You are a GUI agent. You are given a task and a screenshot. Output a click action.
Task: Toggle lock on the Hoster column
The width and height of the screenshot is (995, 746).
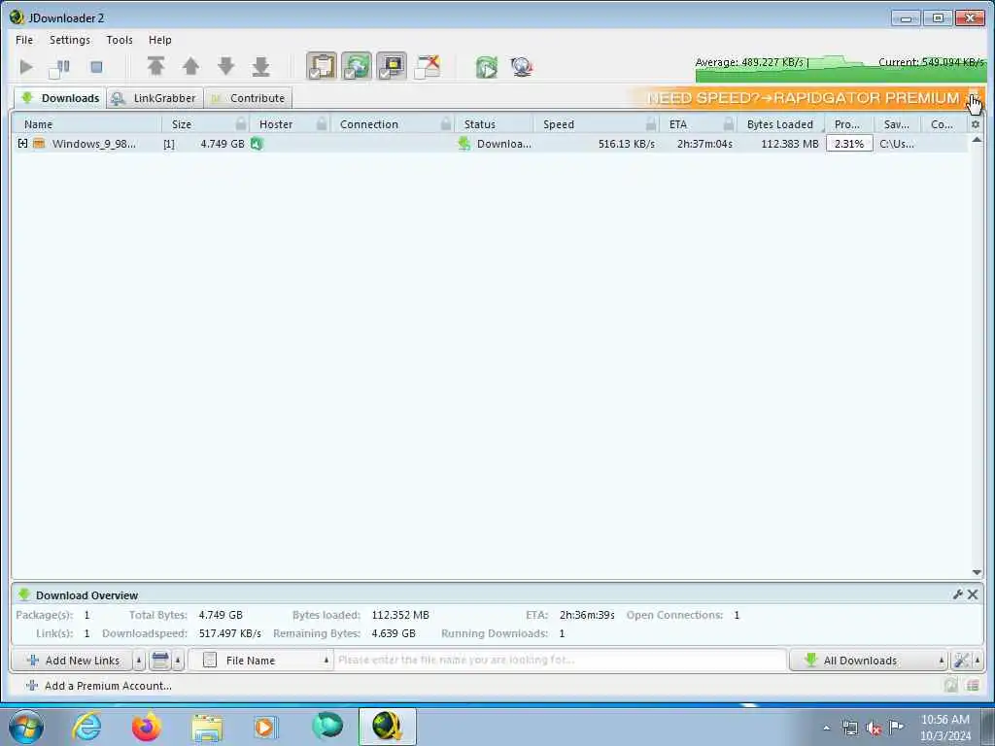pyautogui.click(x=322, y=124)
